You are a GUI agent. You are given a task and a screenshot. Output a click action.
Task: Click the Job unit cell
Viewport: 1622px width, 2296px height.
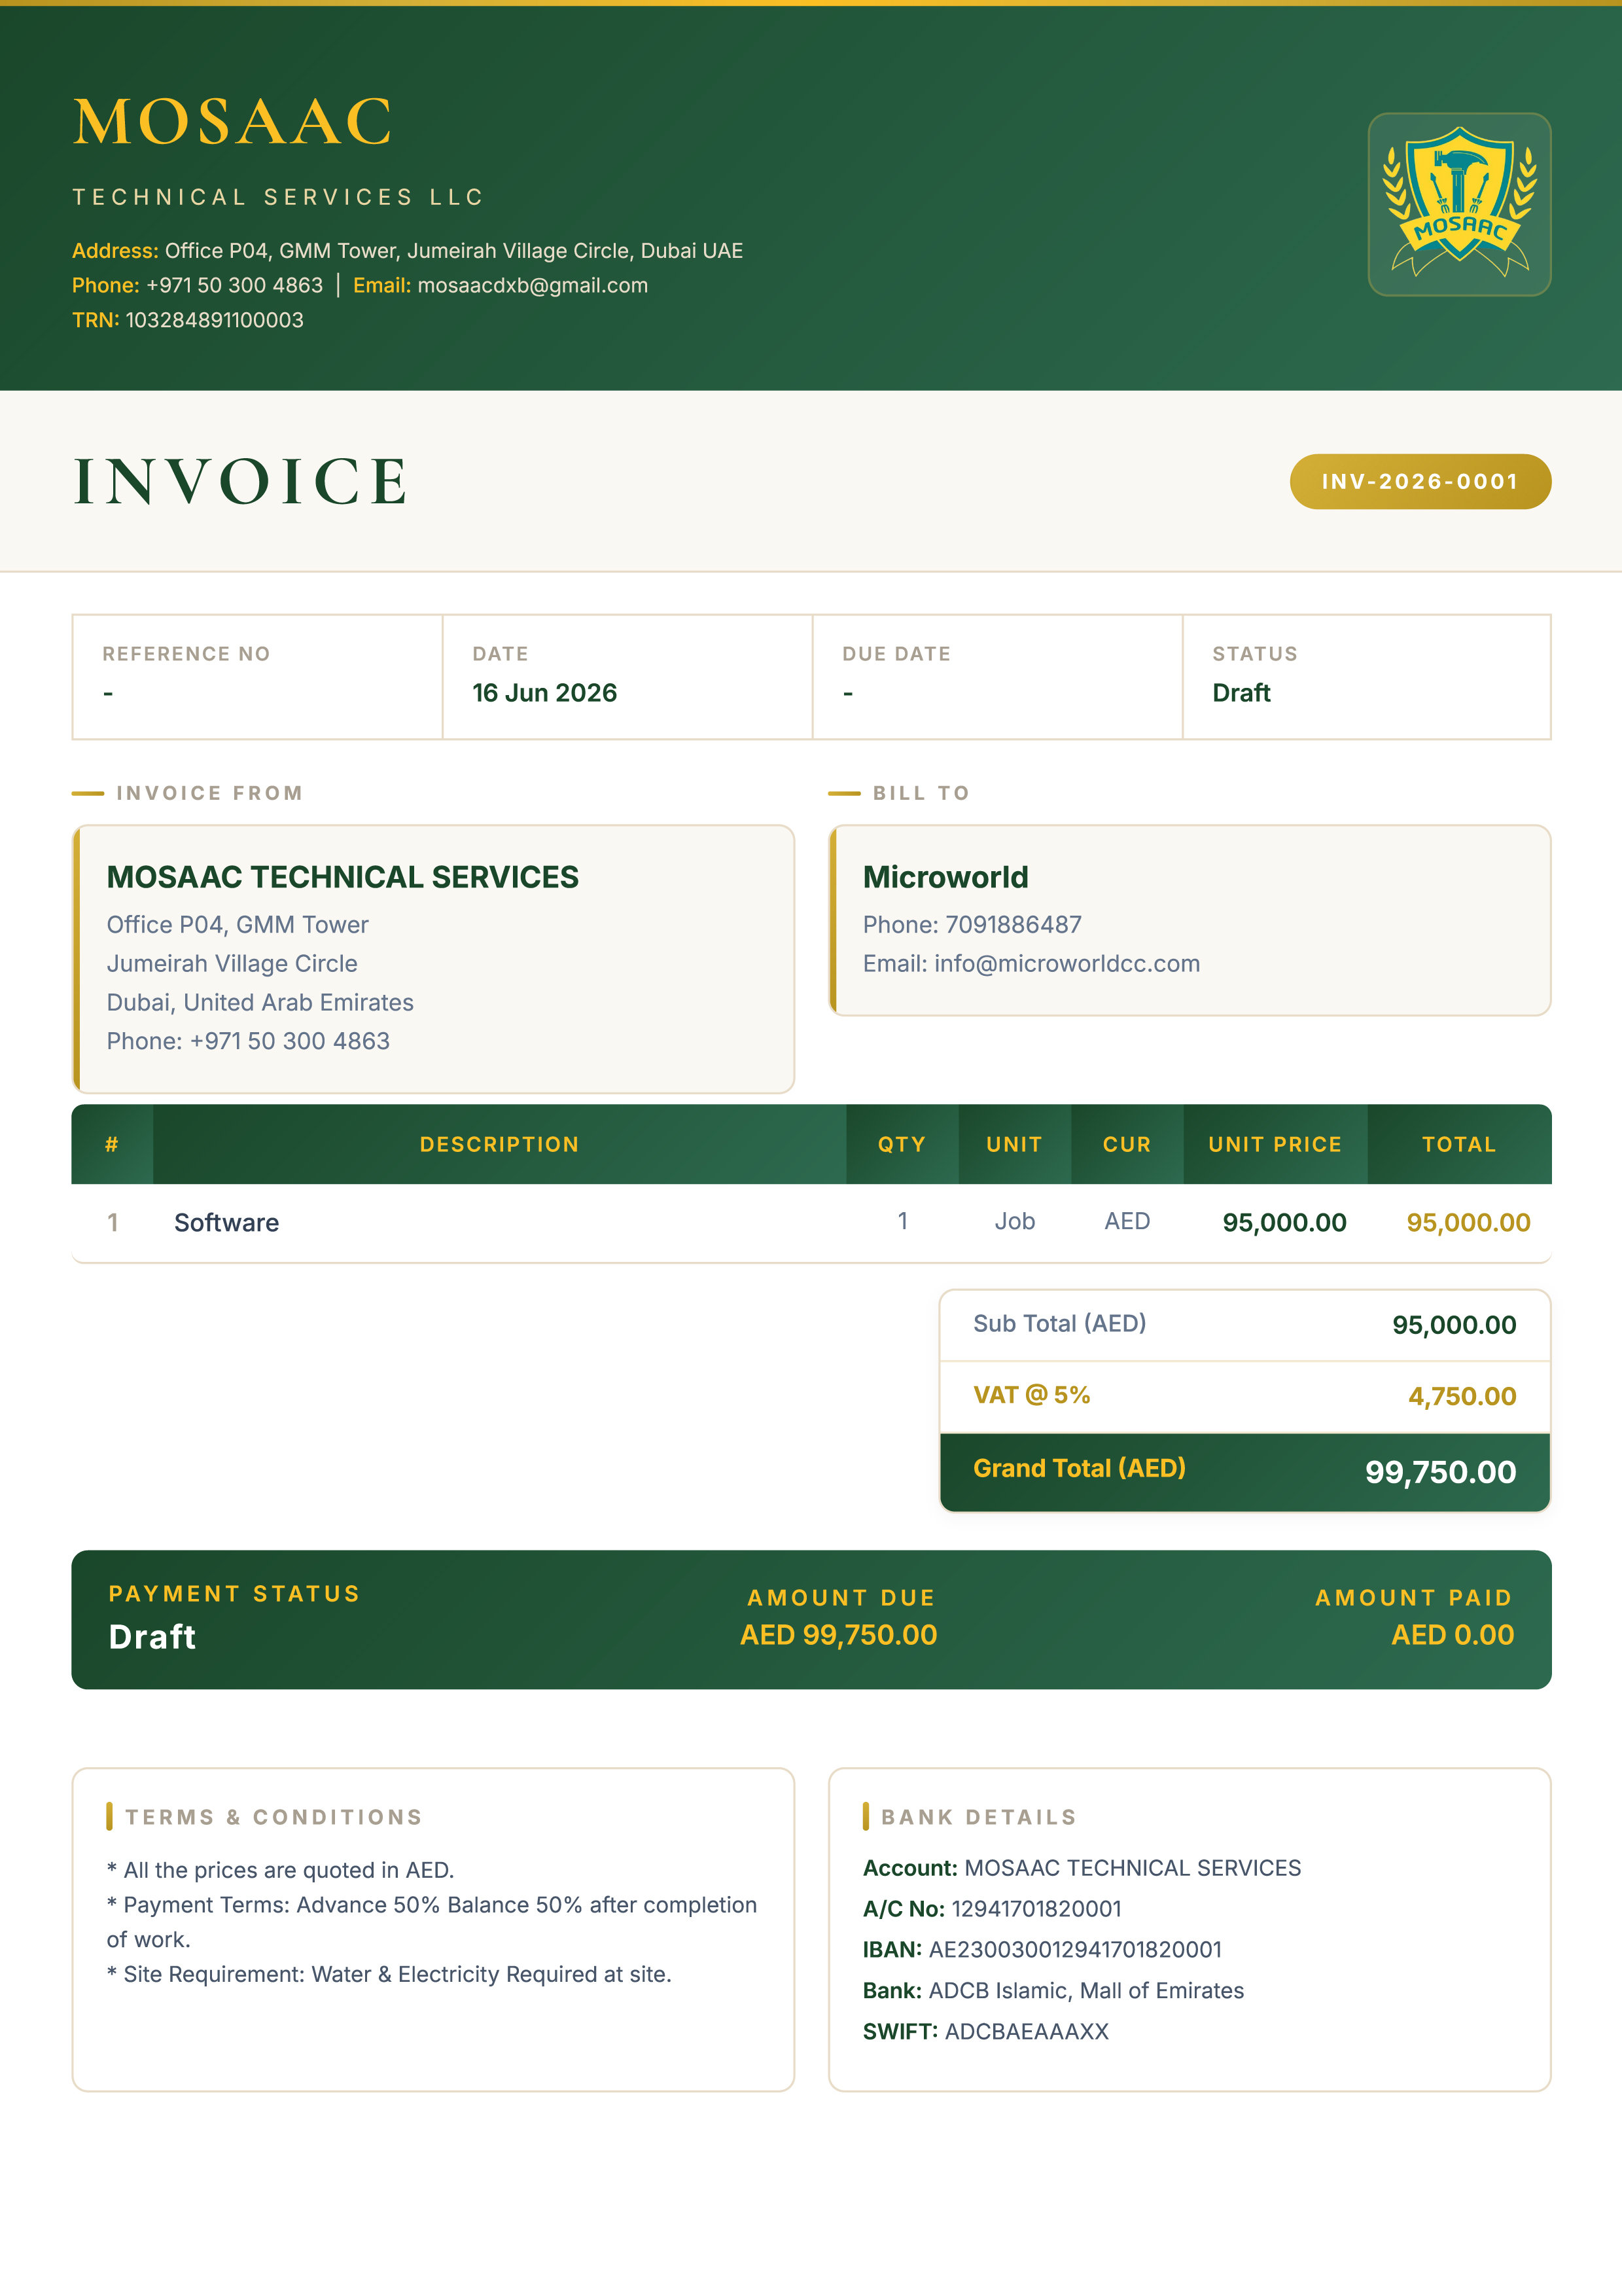click(1014, 1222)
